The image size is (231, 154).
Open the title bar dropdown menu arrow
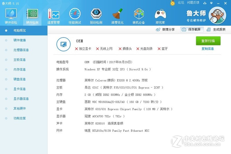211,3
